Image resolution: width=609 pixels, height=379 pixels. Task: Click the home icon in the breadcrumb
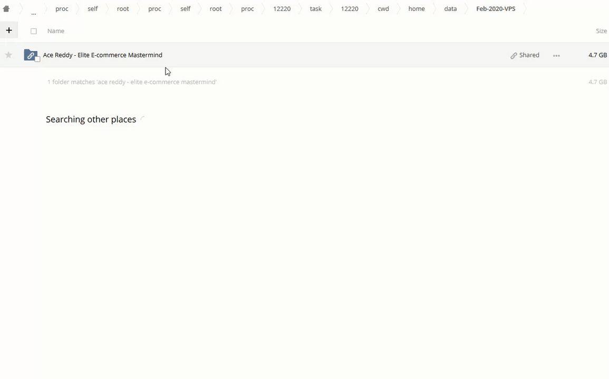point(6,9)
